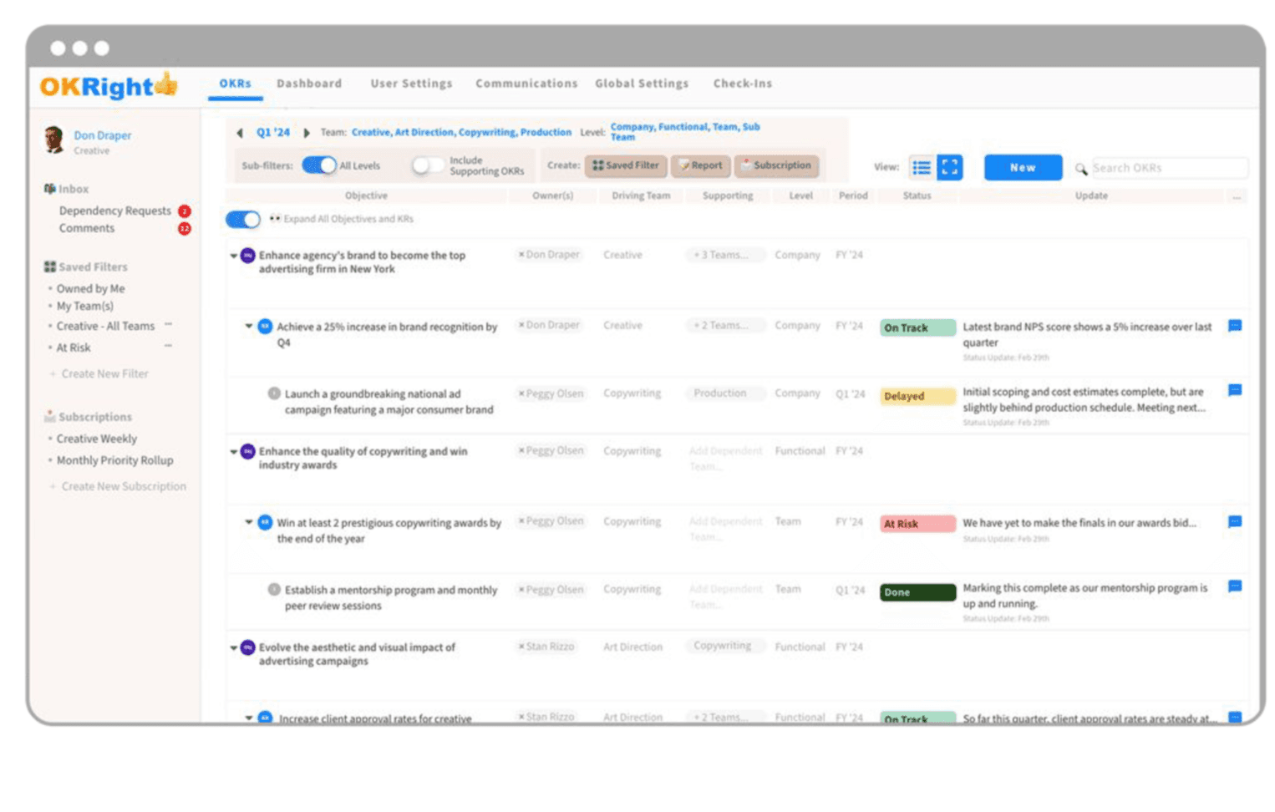Open Communications tab
Image resolution: width=1275 pixels, height=812 pixels.
coord(526,84)
